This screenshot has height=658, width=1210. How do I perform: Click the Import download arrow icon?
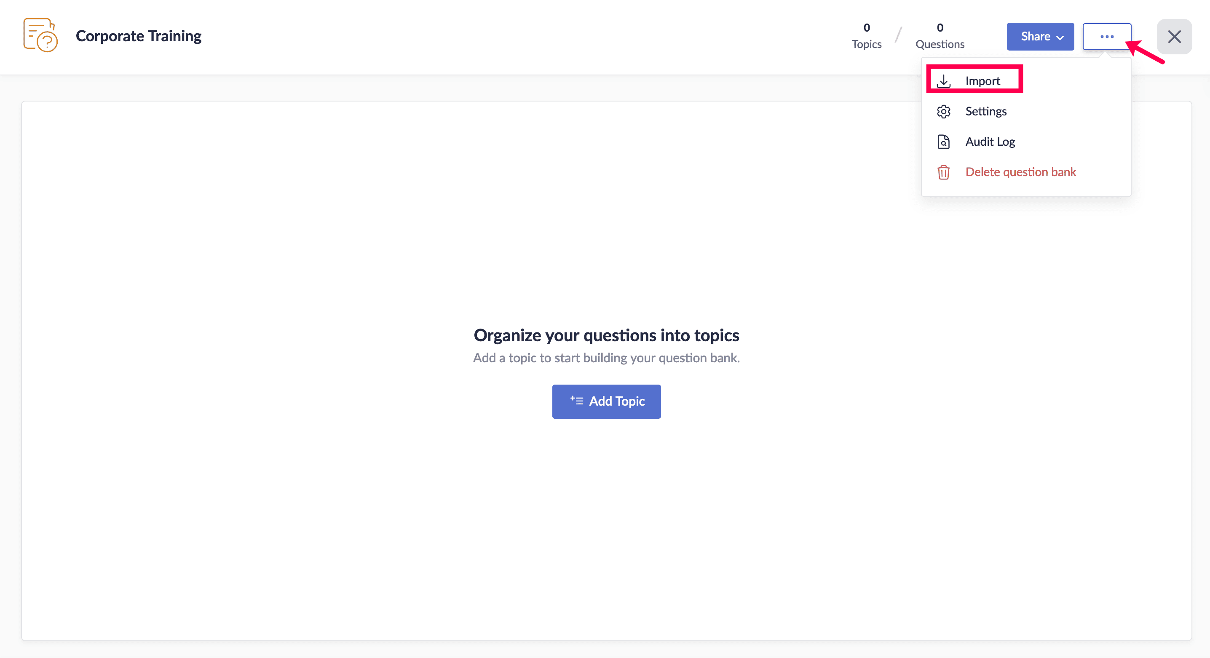coord(943,81)
